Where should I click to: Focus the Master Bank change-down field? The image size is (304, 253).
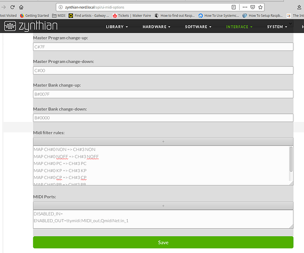(x=163, y=118)
